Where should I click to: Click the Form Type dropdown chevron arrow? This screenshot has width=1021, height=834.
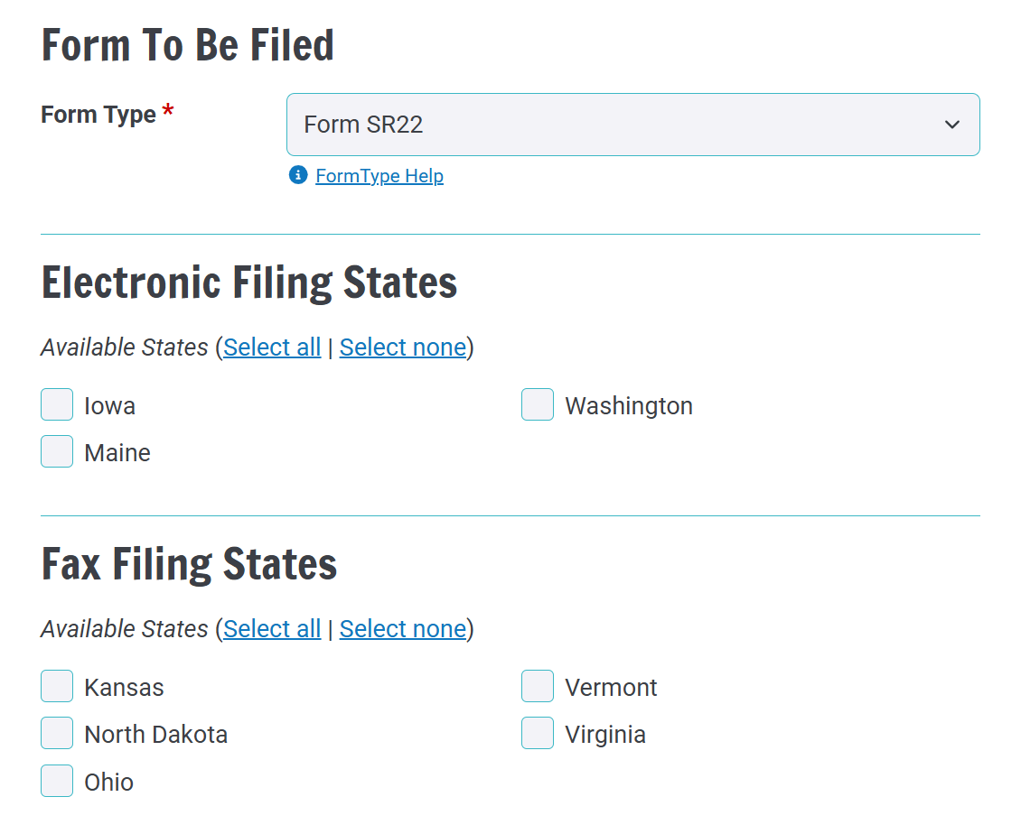coord(952,125)
